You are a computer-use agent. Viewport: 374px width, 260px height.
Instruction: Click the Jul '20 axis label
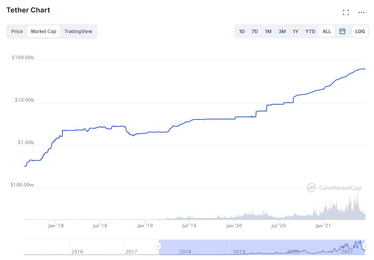[278, 225]
